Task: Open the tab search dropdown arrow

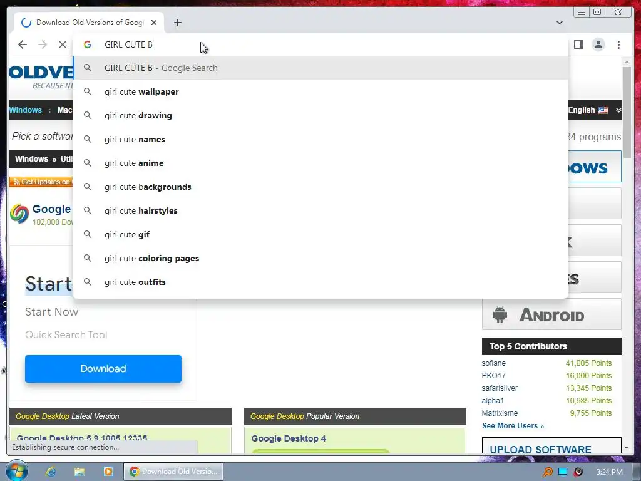Action: click(x=559, y=23)
